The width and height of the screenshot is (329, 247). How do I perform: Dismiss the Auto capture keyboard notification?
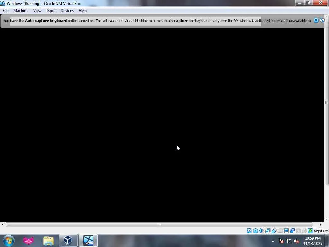click(x=316, y=20)
